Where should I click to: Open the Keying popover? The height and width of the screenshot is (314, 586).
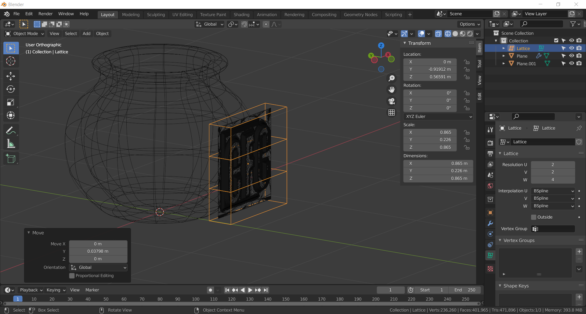click(x=56, y=290)
